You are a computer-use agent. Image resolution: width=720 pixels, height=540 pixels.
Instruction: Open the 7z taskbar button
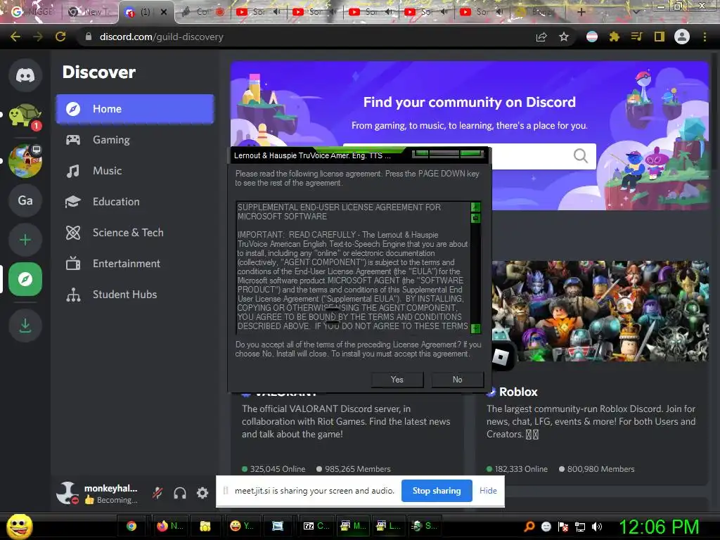point(316,526)
